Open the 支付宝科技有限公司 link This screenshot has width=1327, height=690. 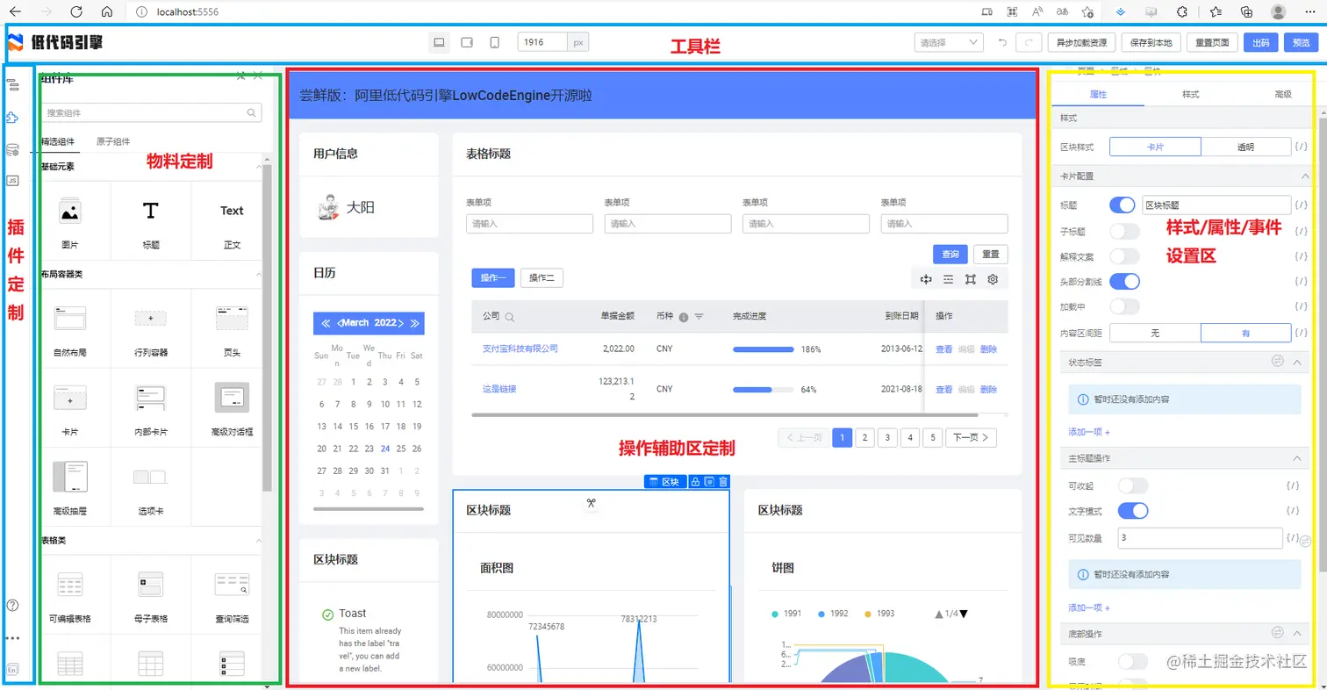[x=520, y=349]
